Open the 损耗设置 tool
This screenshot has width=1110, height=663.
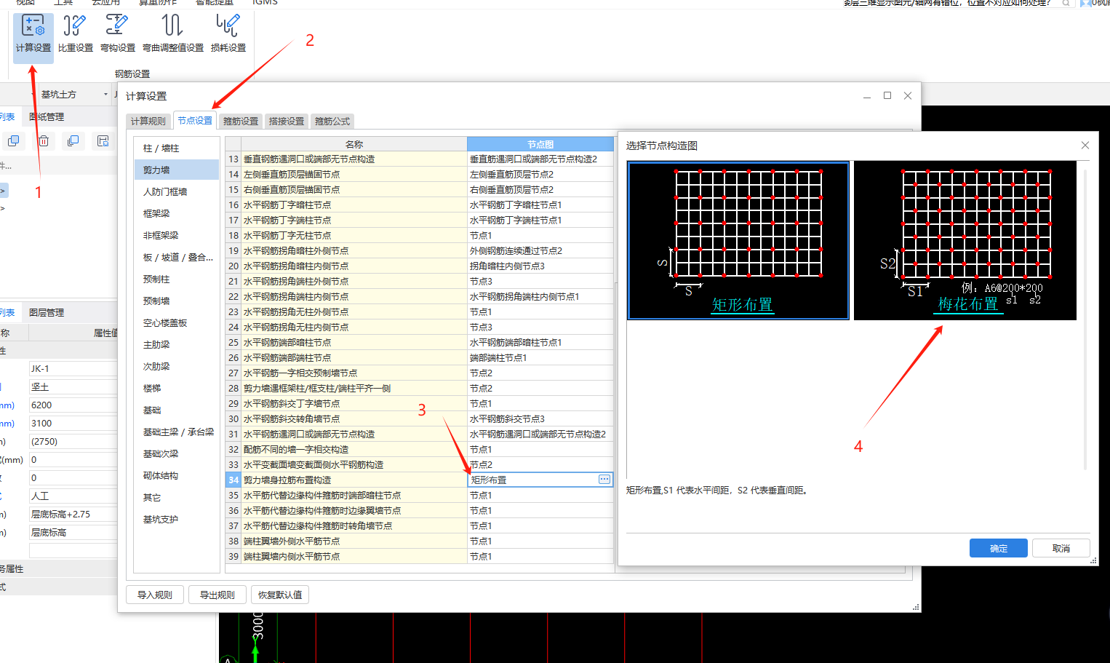[228, 33]
